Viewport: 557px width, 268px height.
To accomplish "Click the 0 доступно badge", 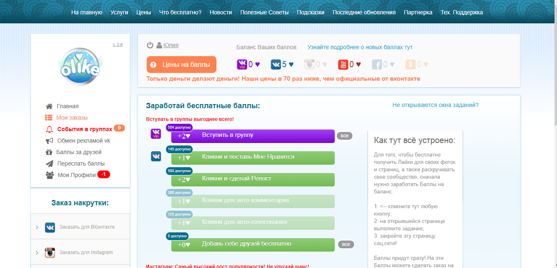I will [x=177, y=236].
